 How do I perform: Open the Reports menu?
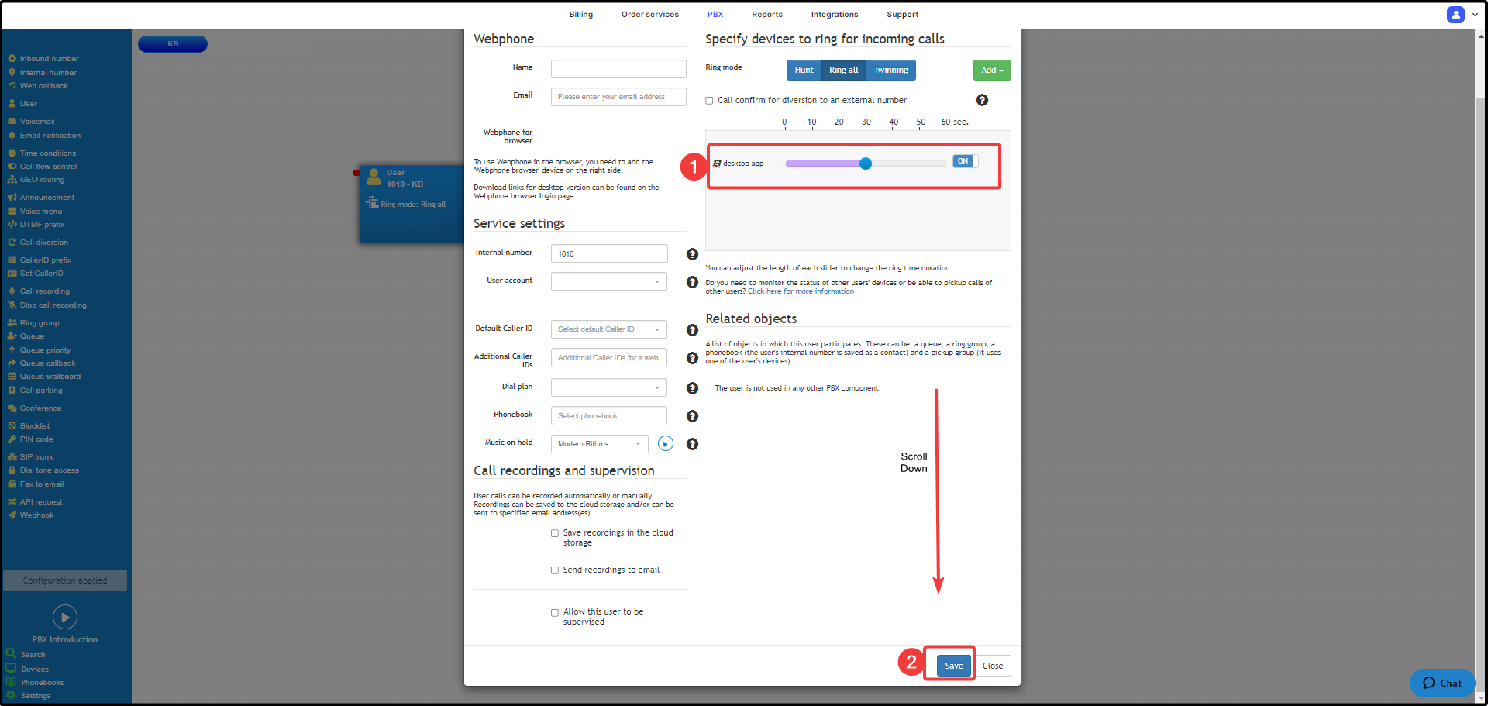pyautogui.click(x=766, y=15)
